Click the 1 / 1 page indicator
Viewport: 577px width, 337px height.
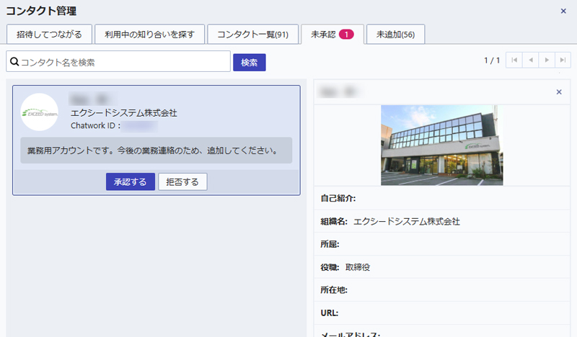[x=492, y=60]
